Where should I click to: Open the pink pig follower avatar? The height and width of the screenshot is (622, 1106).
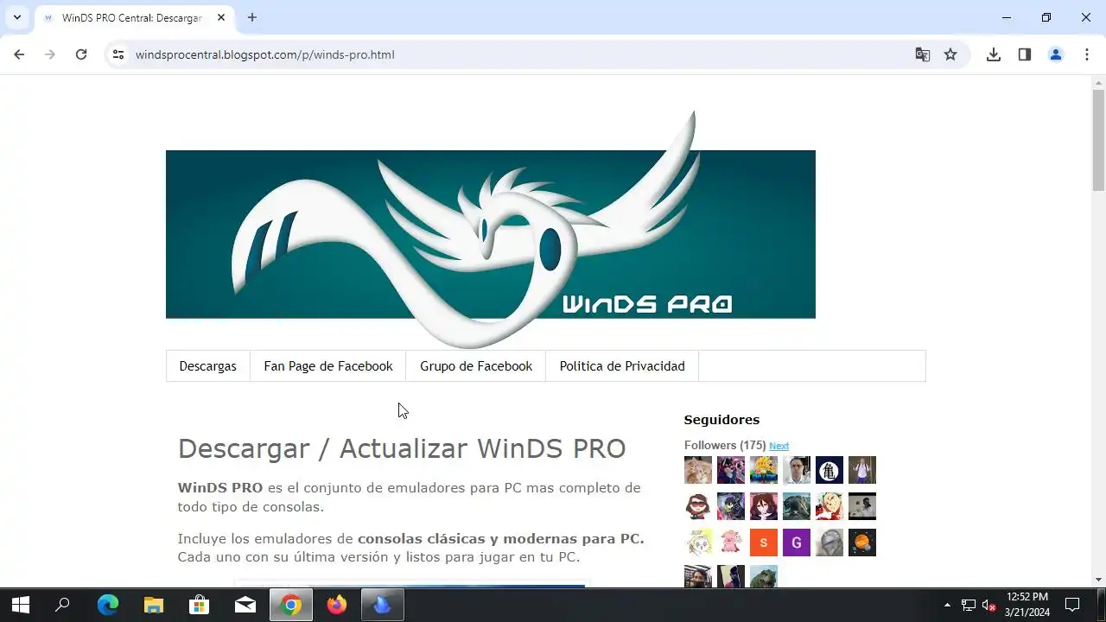click(731, 543)
